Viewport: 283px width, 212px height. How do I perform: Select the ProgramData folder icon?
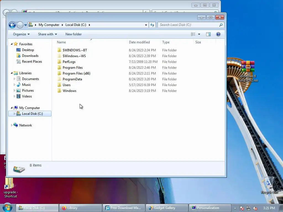click(x=59, y=79)
